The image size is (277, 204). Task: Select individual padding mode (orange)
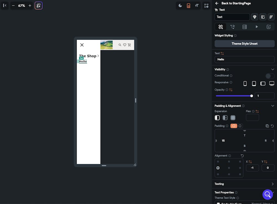[x=234, y=126]
